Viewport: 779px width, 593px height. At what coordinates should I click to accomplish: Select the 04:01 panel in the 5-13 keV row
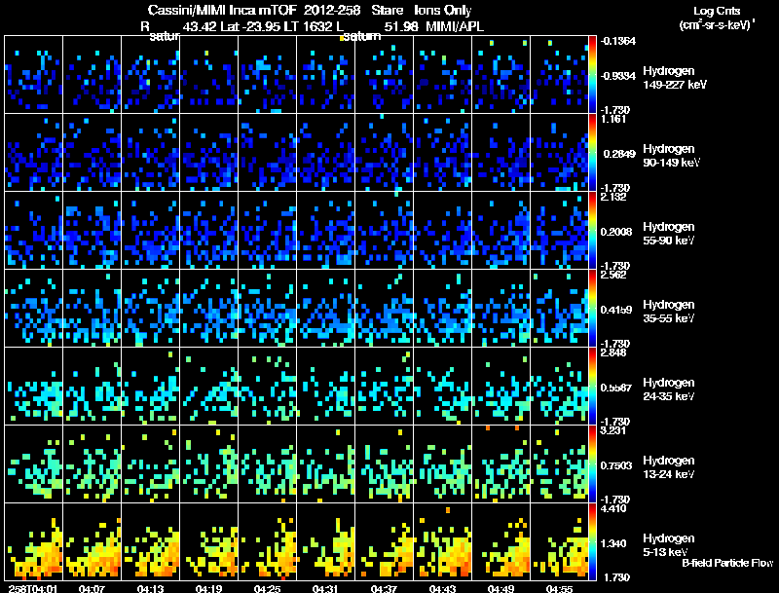pos(34,541)
